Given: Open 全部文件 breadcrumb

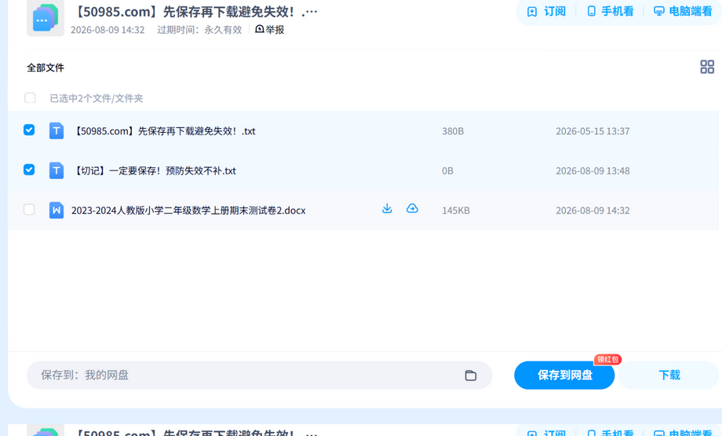Looking at the screenshot, I should 46,68.
